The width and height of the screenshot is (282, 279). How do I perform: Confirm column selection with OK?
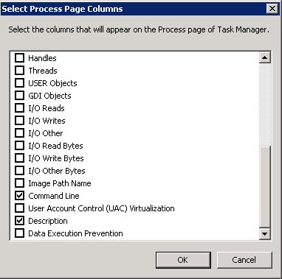183,260
